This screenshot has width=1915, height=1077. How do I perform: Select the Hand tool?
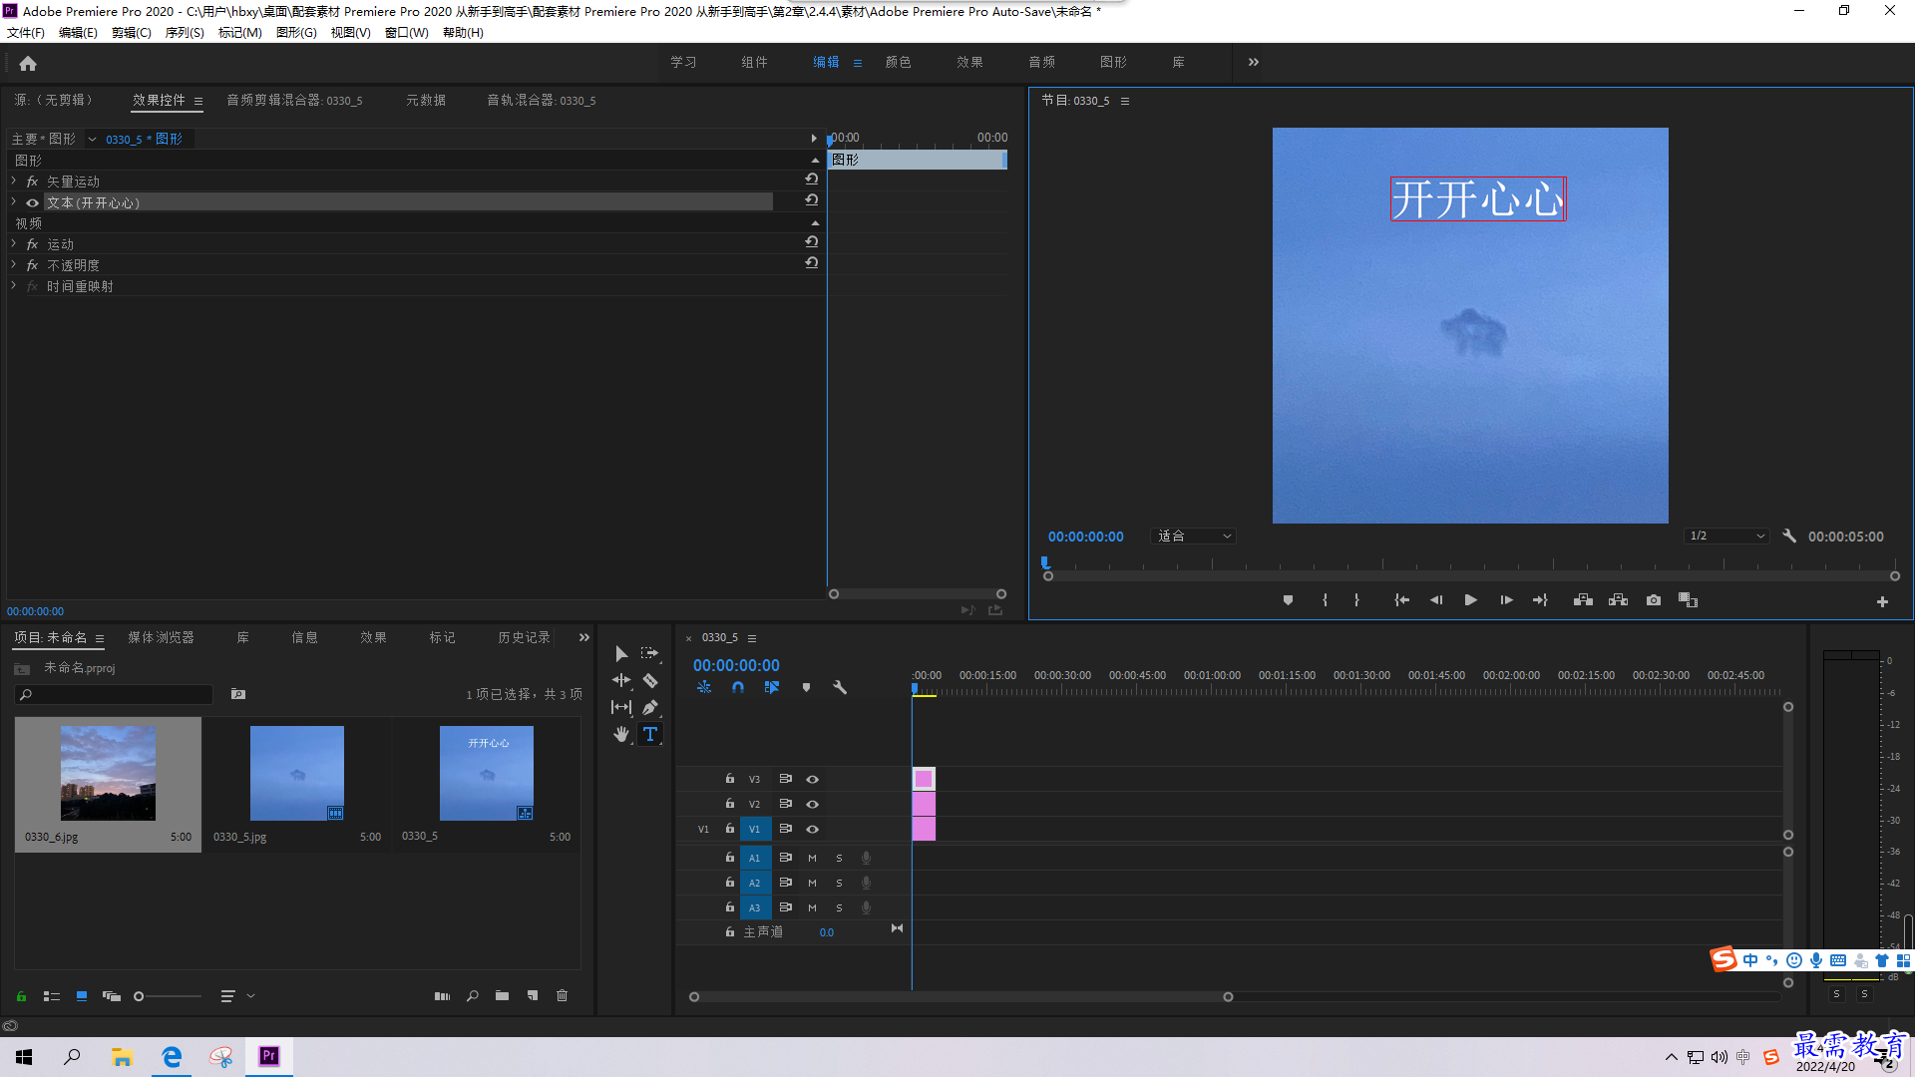point(621,734)
